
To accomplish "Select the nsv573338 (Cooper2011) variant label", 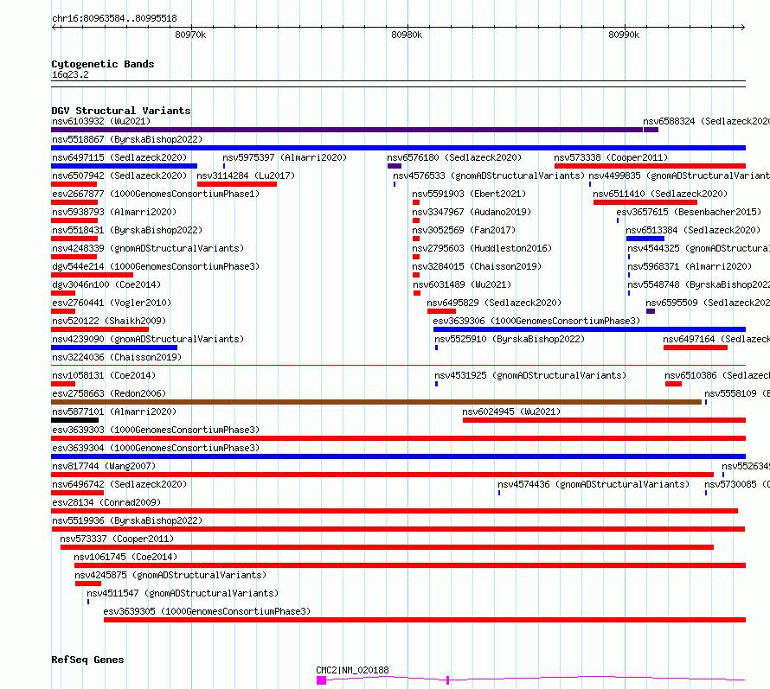I will click(x=611, y=157).
